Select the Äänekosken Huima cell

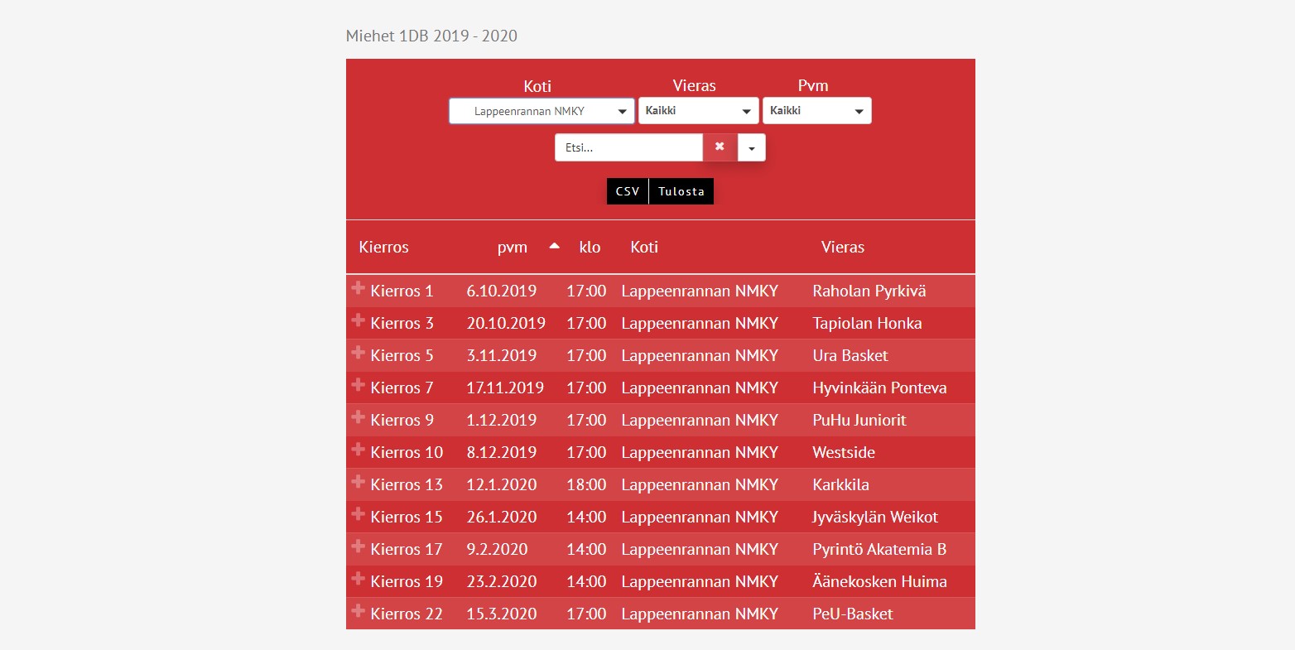pos(879,581)
